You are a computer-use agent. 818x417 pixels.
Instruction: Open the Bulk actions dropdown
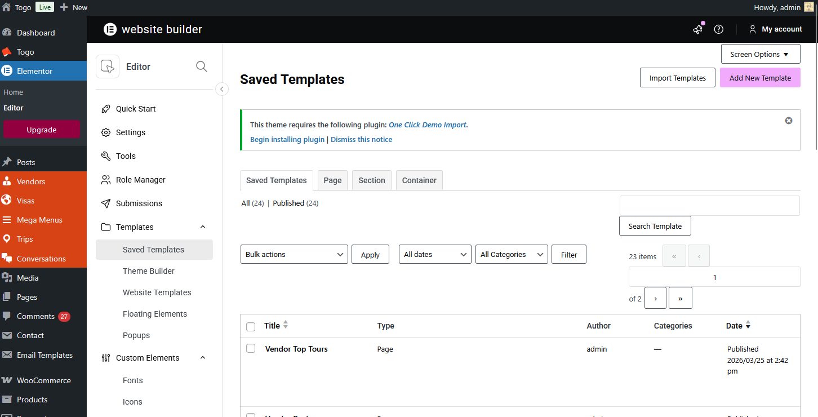(x=294, y=255)
